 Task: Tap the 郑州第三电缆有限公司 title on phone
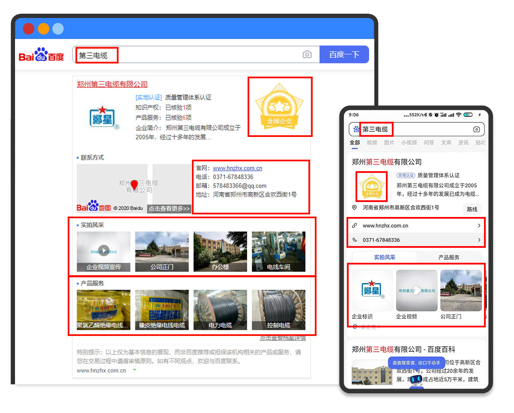click(x=386, y=162)
